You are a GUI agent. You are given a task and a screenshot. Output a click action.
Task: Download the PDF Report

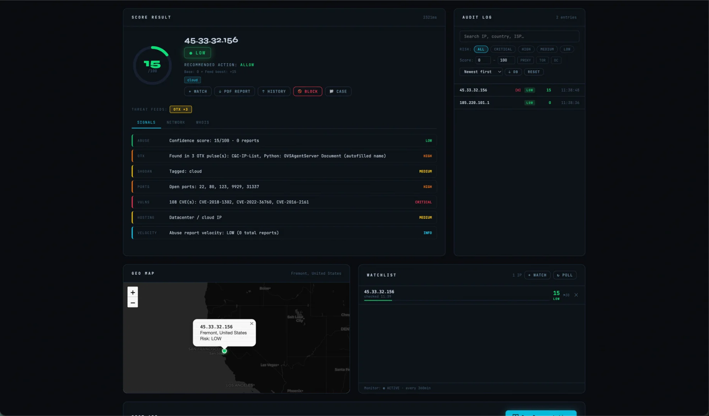pyautogui.click(x=234, y=91)
